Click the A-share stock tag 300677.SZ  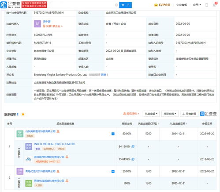[48, 161]
